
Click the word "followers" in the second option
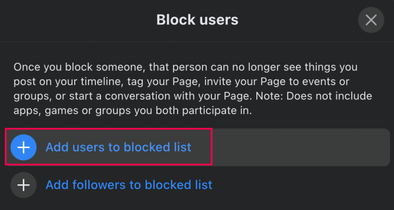[99, 185]
